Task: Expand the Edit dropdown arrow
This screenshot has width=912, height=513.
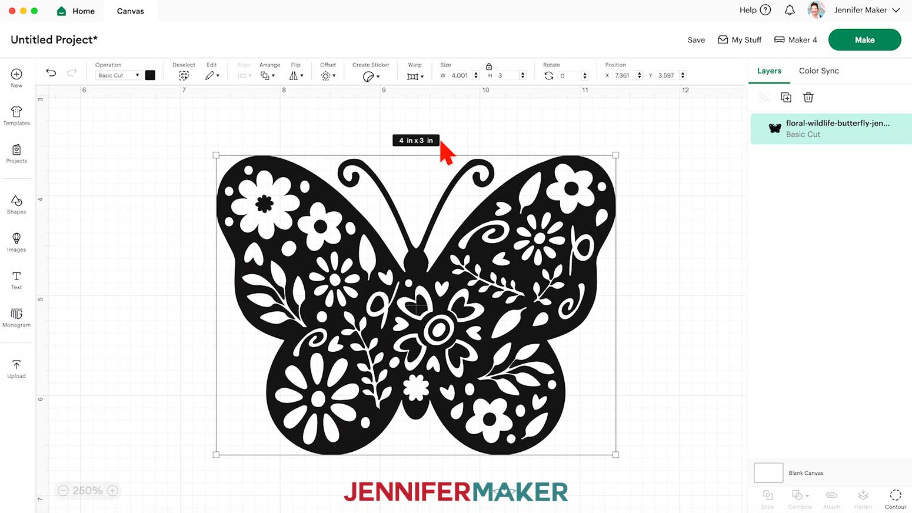Action: [x=218, y=76]
